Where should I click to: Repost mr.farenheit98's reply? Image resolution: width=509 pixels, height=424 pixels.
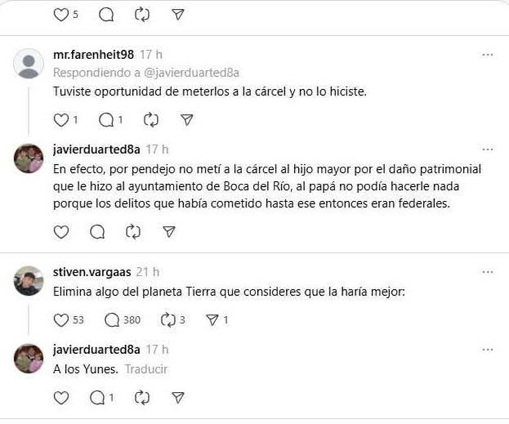tap(151, 120)
